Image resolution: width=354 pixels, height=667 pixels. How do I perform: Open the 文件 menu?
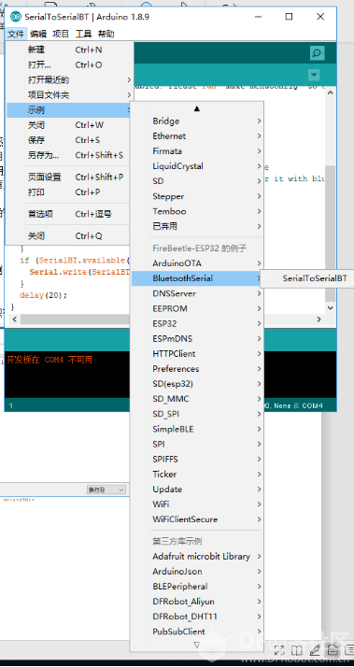[16, 34]
